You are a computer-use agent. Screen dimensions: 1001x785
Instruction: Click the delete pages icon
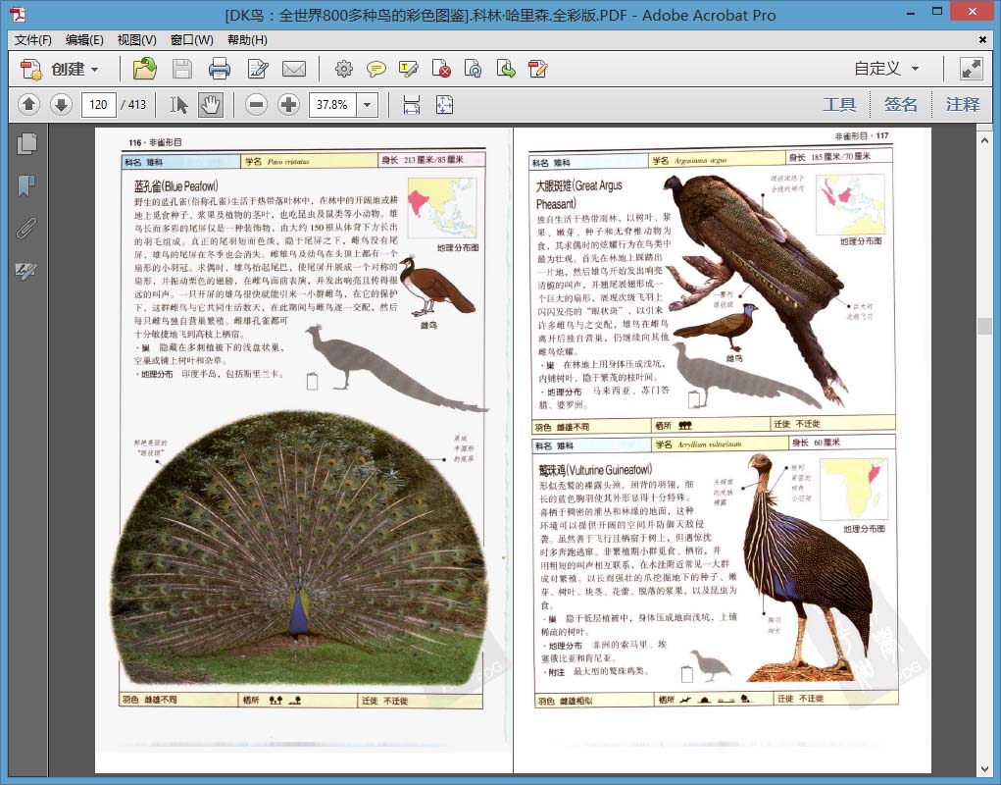coord(441,69)
